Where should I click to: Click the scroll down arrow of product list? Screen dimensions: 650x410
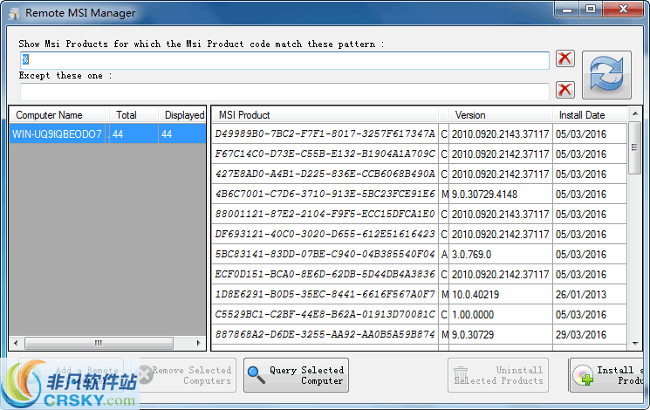(x=635, y=343)
